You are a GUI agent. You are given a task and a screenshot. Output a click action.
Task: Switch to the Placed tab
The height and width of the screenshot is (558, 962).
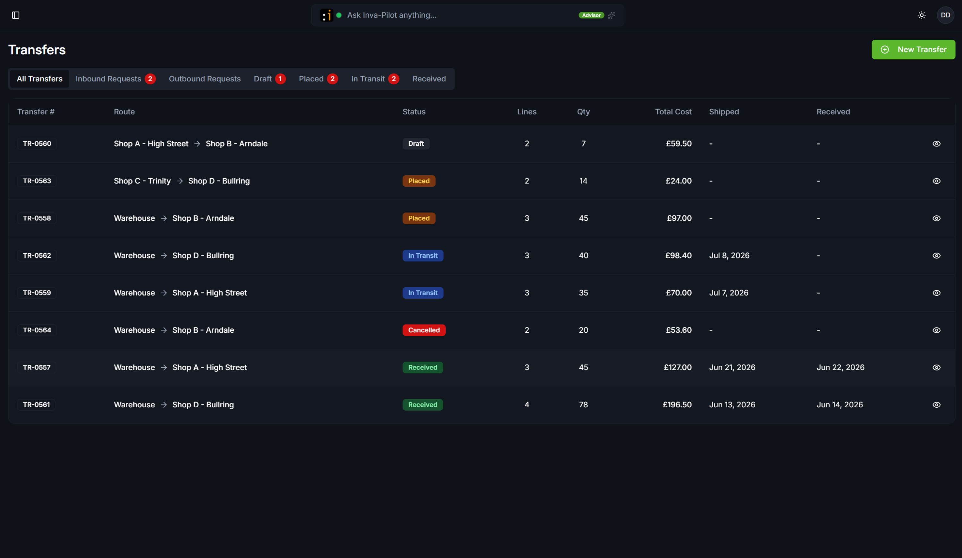tap(318, 79)
